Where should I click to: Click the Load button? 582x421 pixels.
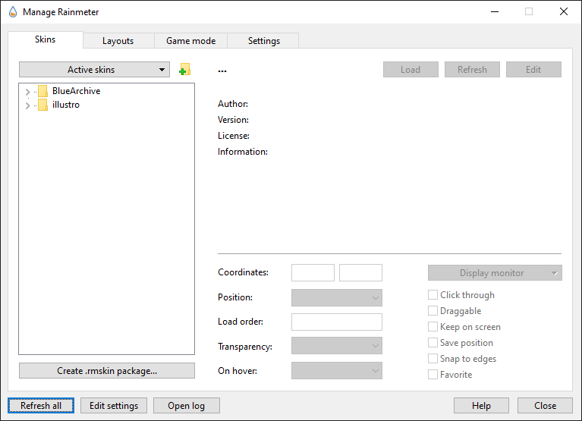point(411,69)
